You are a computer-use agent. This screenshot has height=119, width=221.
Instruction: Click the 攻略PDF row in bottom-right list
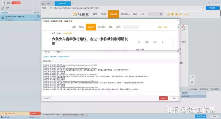pos(194,93)
